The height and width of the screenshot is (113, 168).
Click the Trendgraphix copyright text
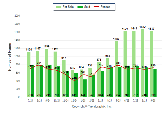click(92, 107)
